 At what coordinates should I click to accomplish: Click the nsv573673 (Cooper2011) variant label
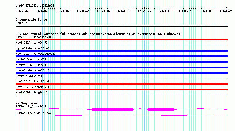(x=33, y=87)
